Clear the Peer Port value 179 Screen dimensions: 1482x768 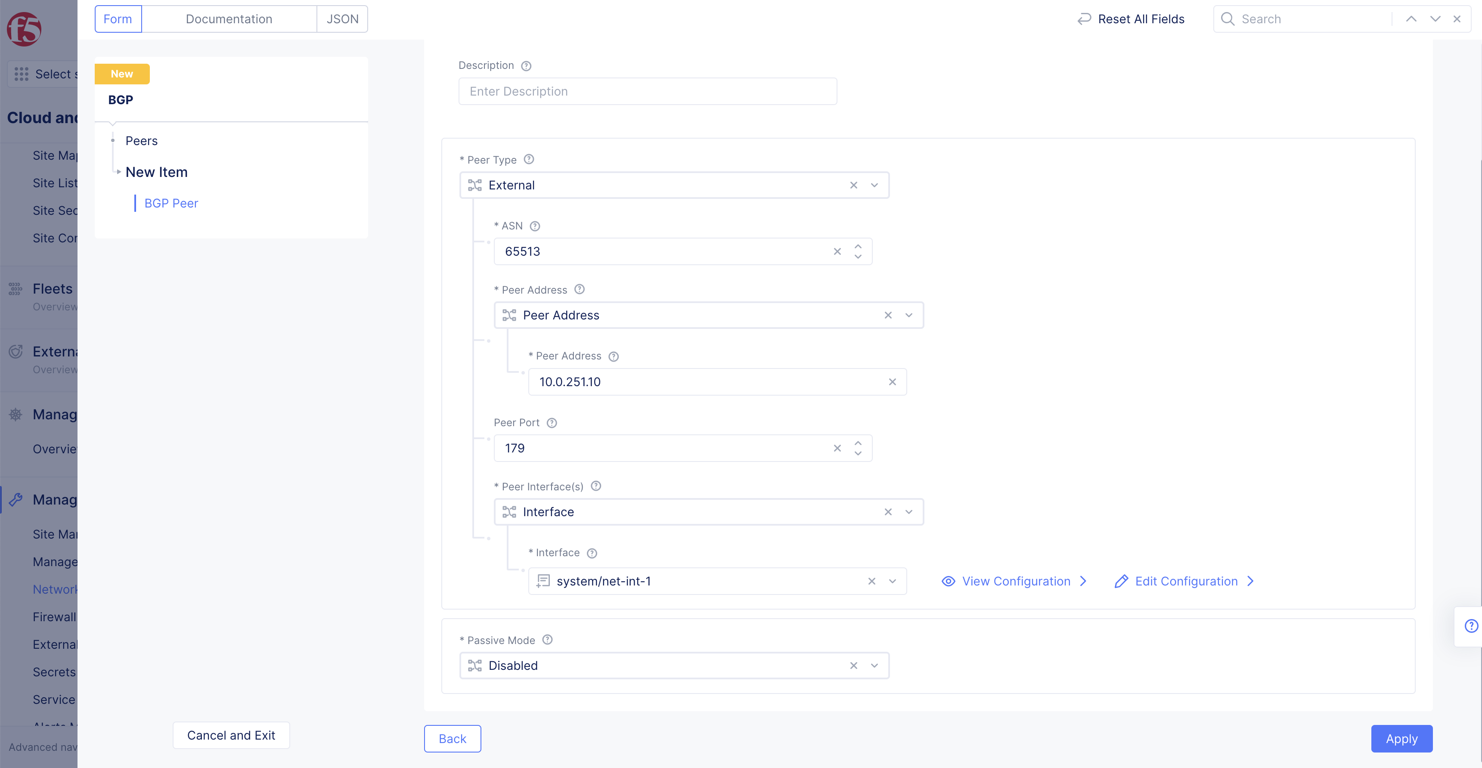pyautogui.click(x=837, y=448)
